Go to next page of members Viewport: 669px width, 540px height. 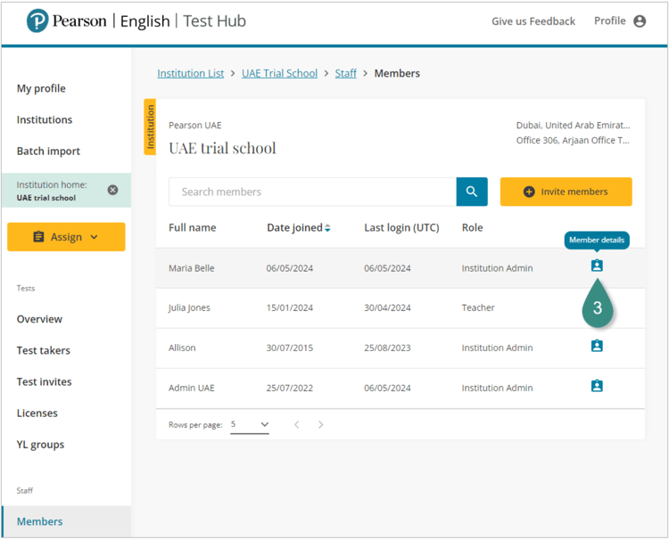point(321,425)
